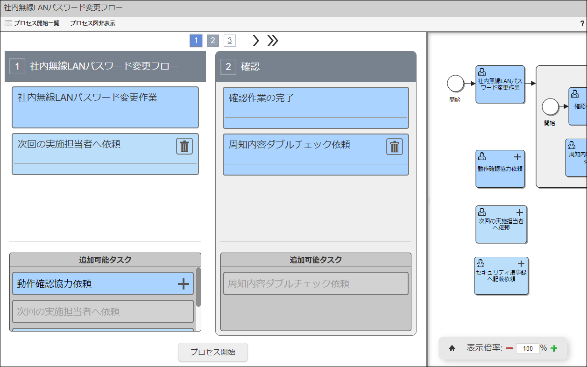
Task: Go to next page with single chevron
Action: pyautogui.click(x=255, y=41)
